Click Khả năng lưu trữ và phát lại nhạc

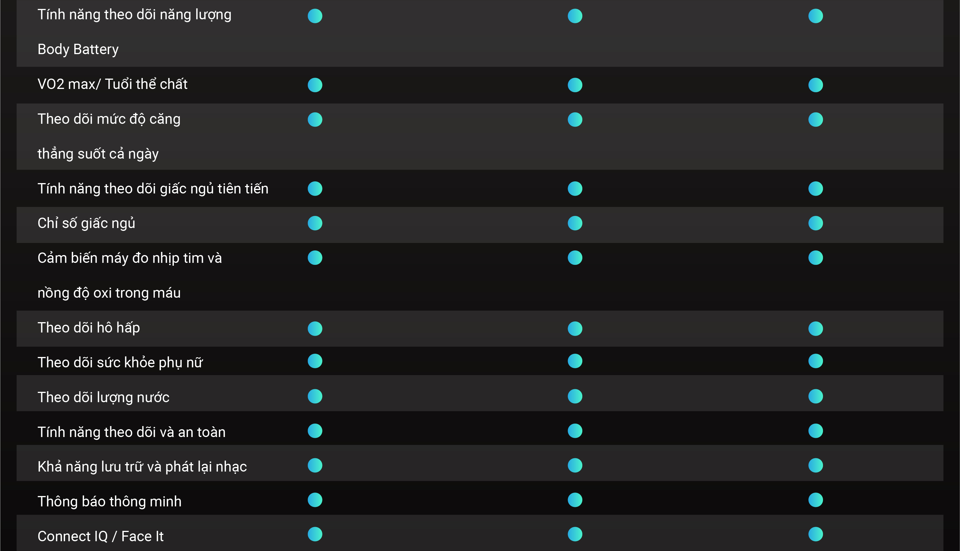coord(142,467)
